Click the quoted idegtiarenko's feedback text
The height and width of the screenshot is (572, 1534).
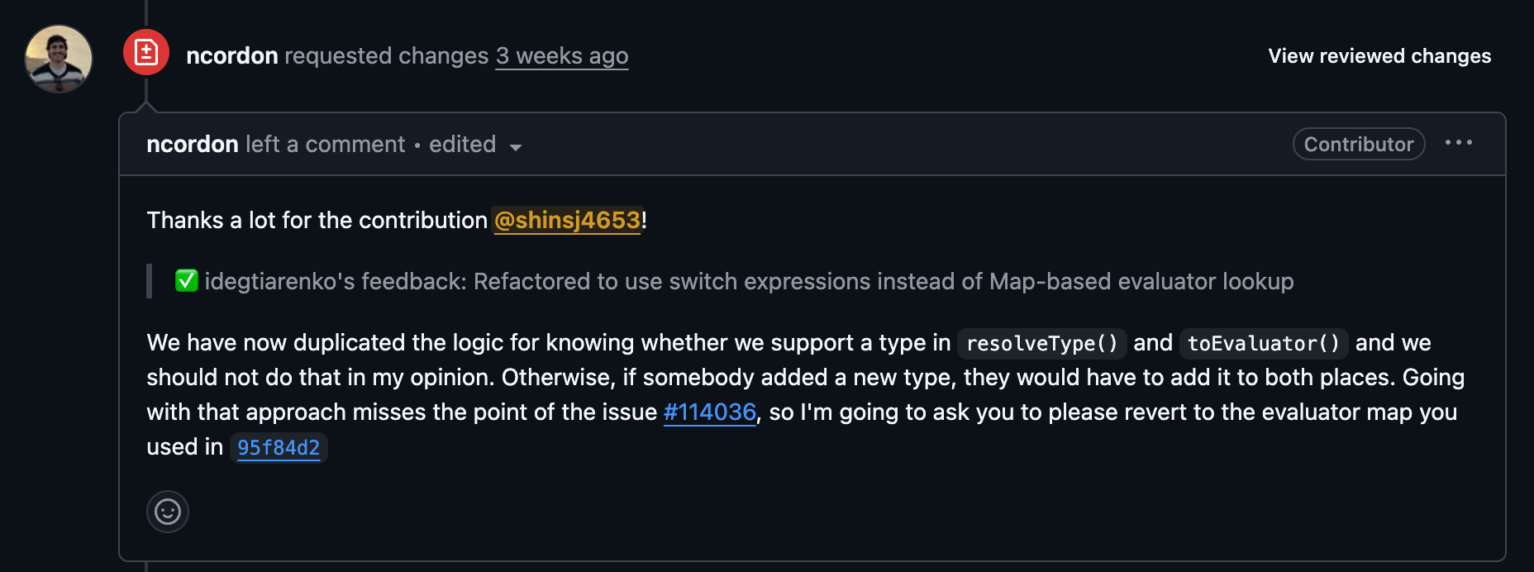749,282
